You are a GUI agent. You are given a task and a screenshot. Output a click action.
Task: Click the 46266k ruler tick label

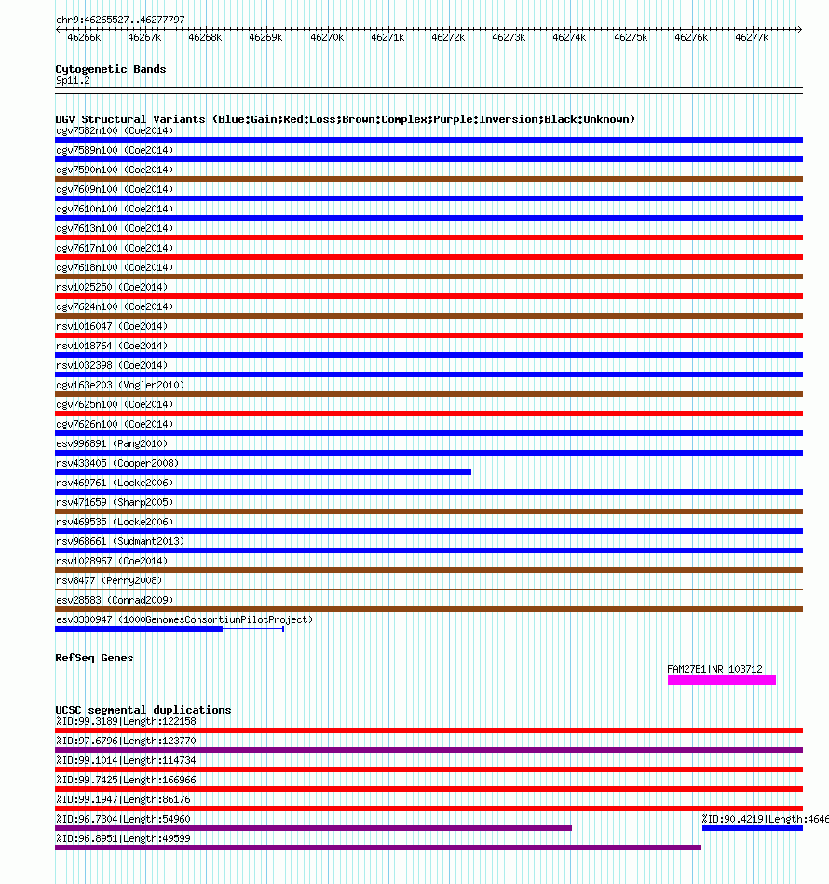click(x=84, y=38)
